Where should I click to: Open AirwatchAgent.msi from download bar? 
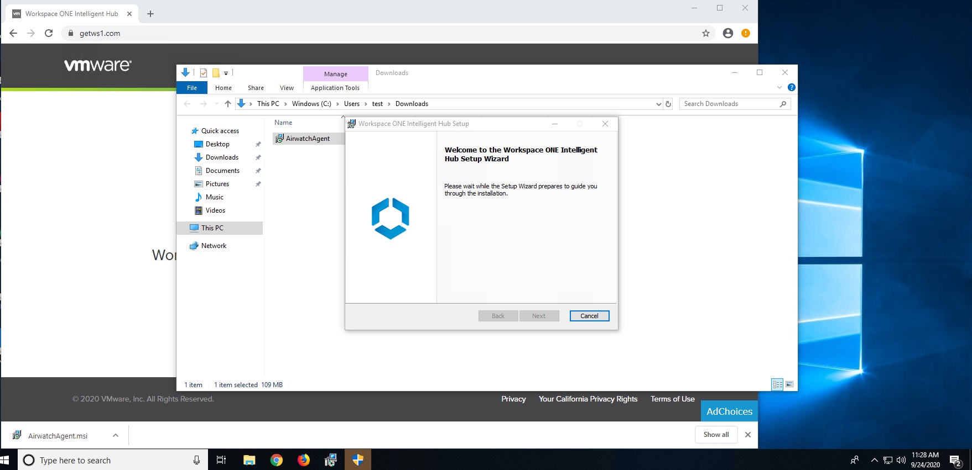coord(58,436)
